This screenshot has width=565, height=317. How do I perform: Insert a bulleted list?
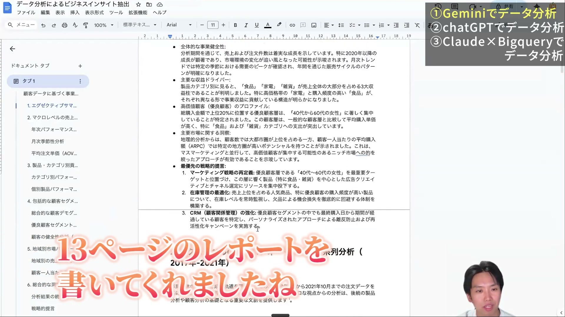367,25
